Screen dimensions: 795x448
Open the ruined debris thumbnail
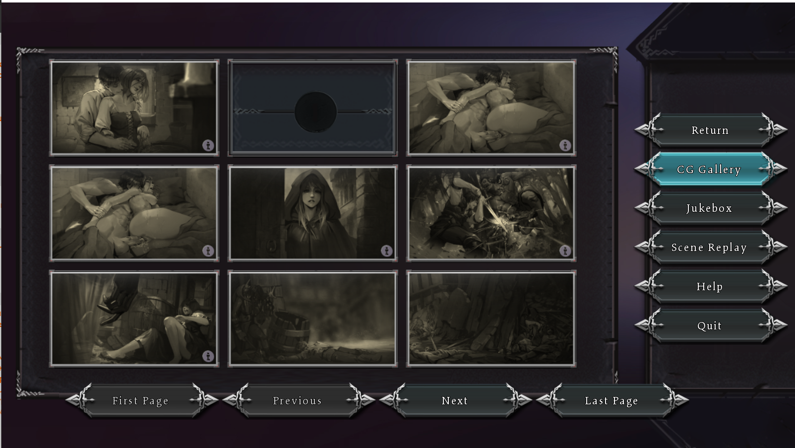click(x=491, y=319)
